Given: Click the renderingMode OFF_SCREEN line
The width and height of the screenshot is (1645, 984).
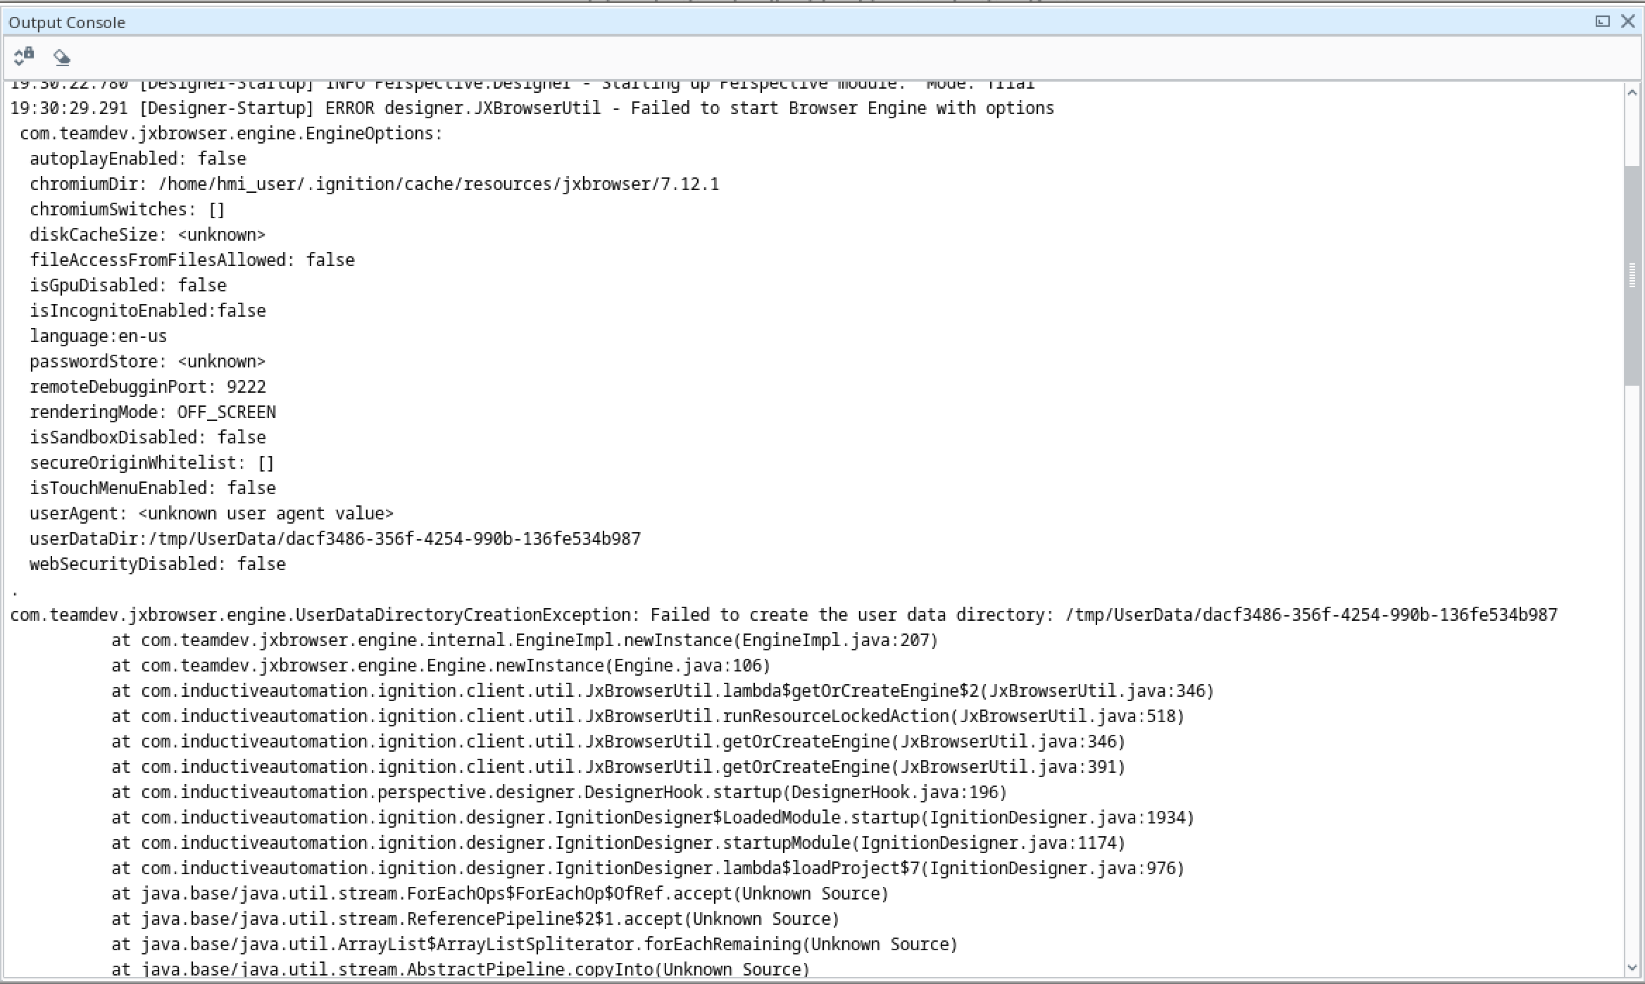Looking at the screenshot, I should [153, 412].
